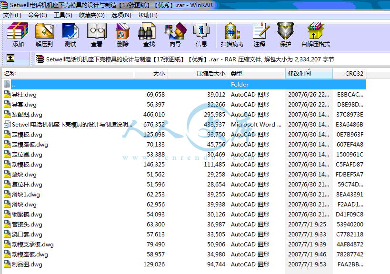This screenshot has height=274, width=390.
Task: Go up one level with arrow button
Action: (10, 59)
